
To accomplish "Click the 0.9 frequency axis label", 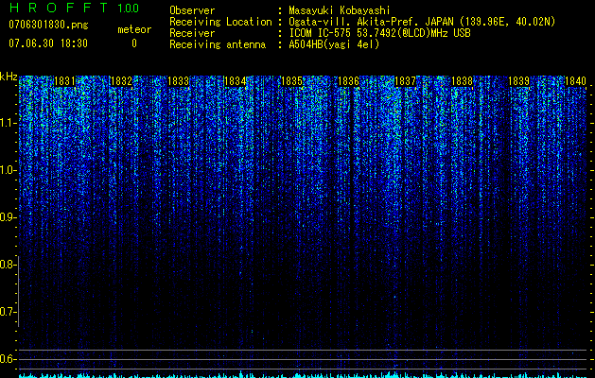I will (x=8, y=217).
